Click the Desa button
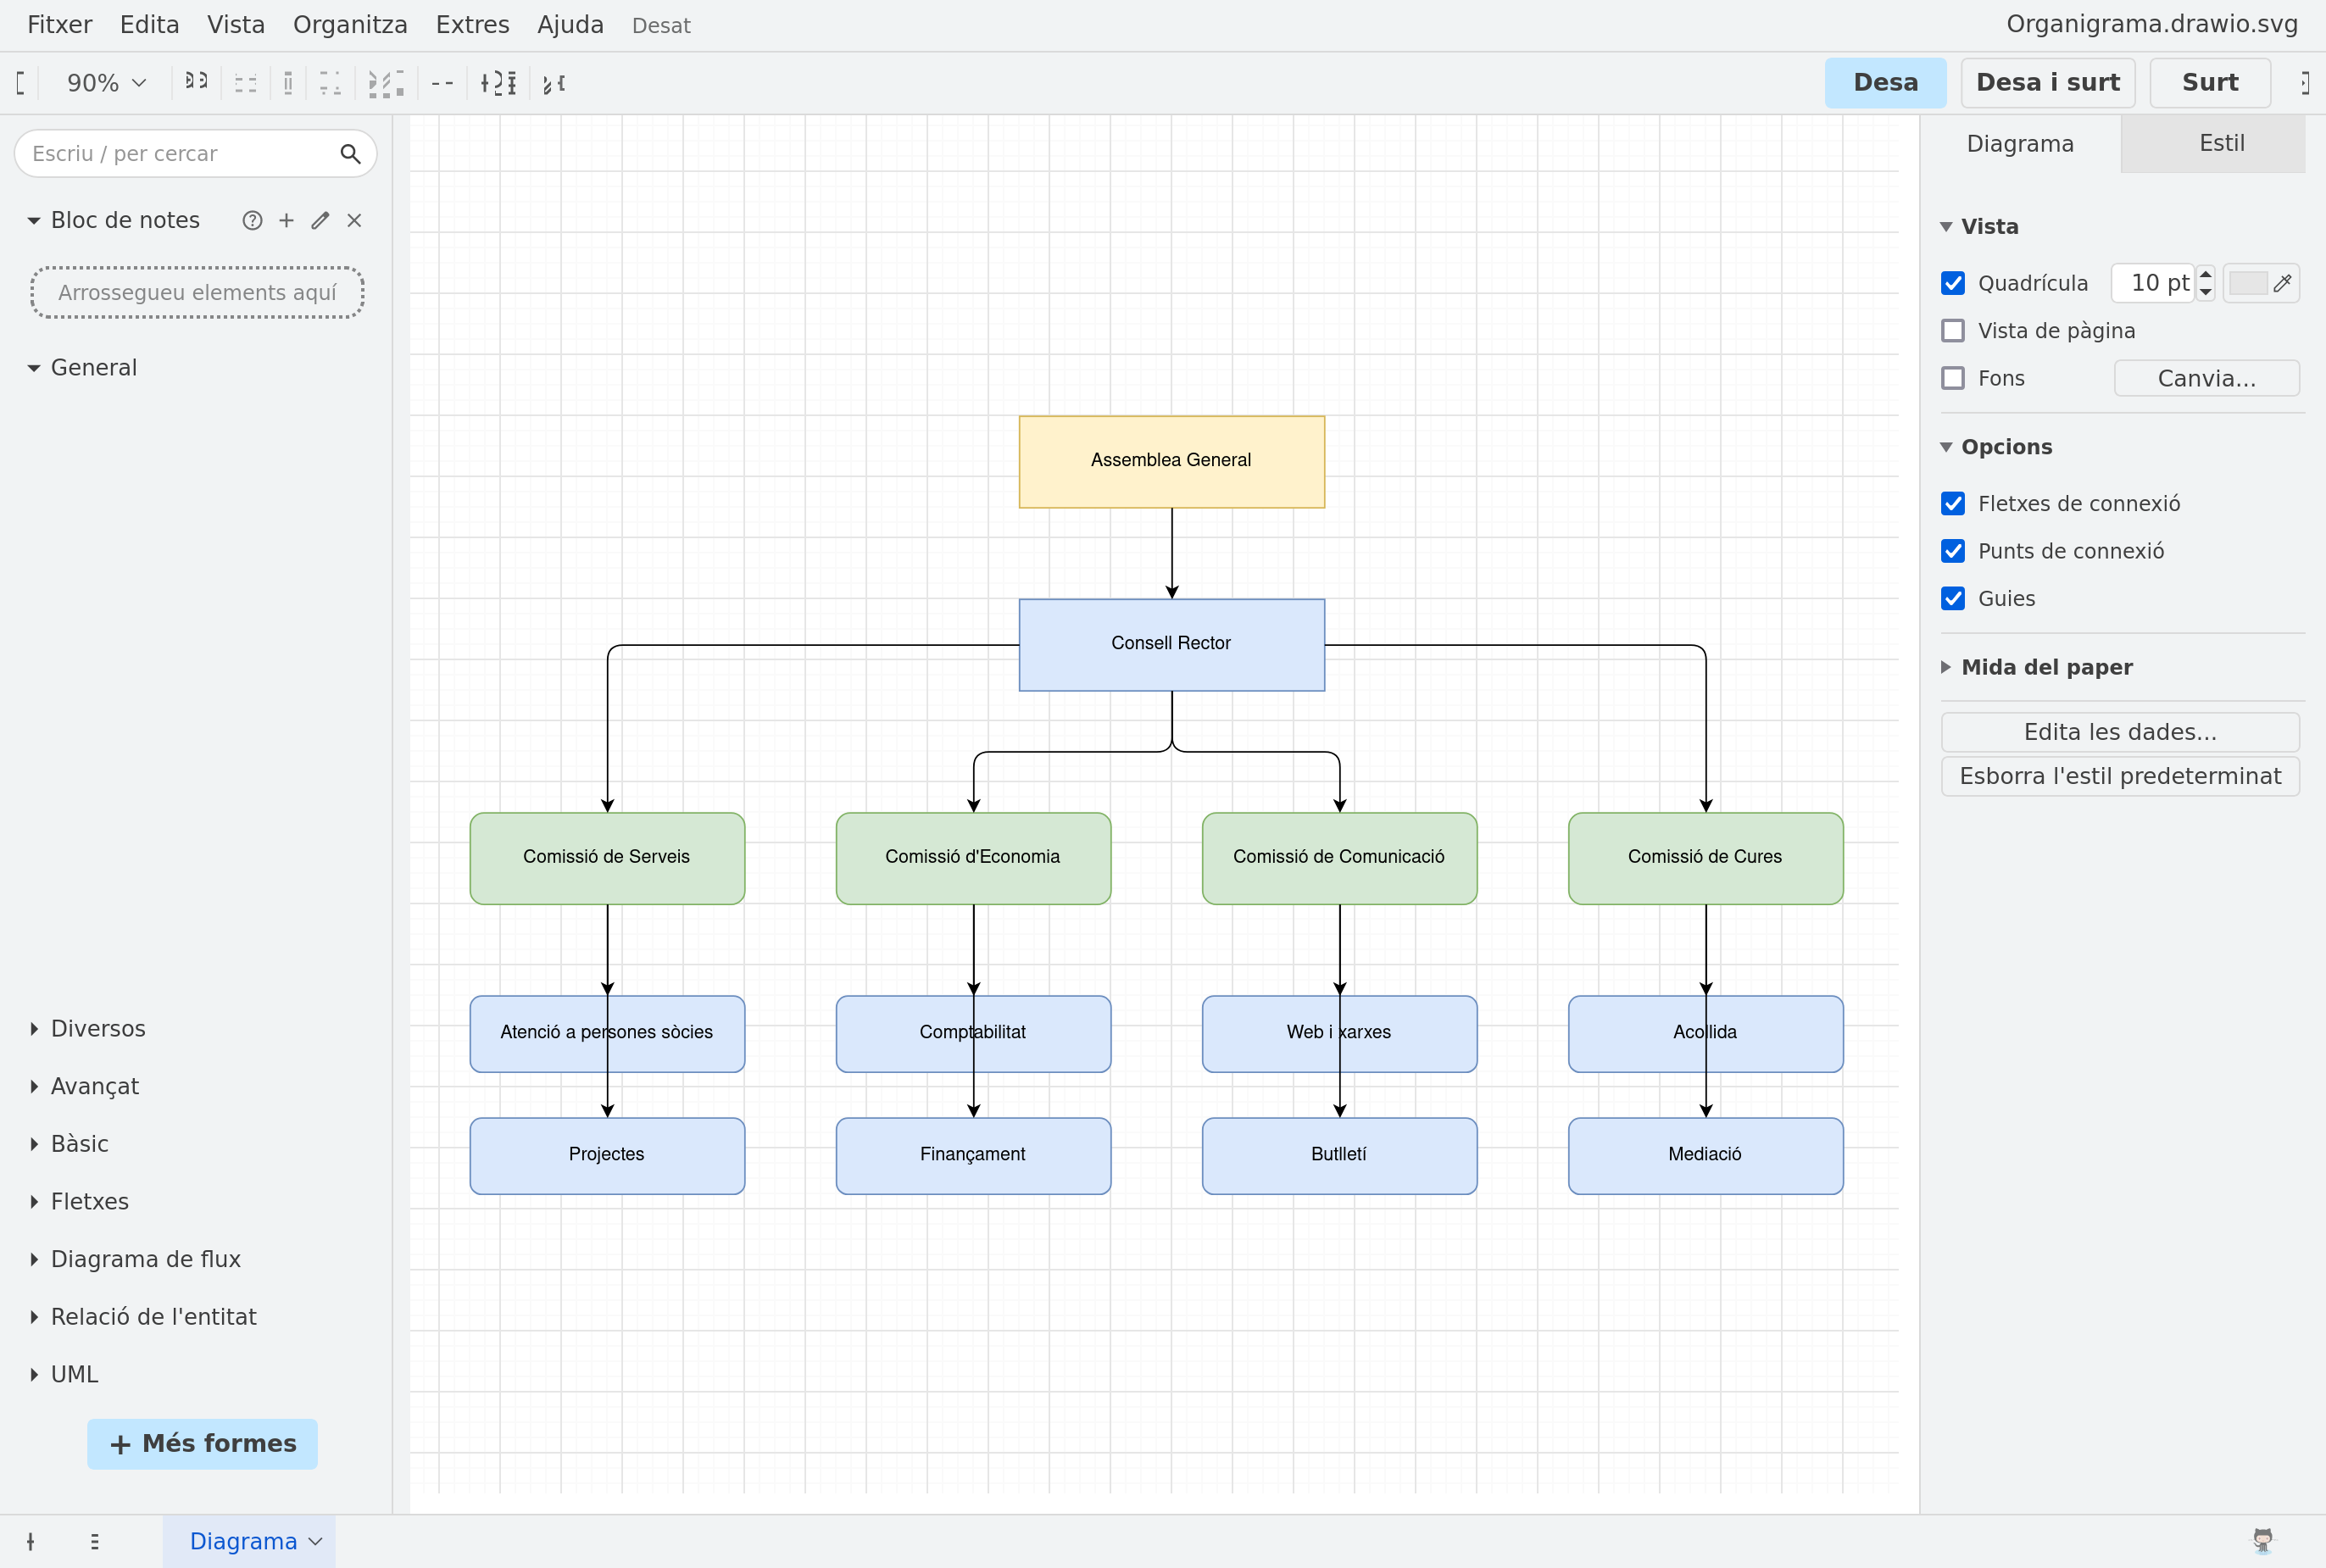This screenshot has width=2326, height=1568. click(x=1885, y=83)
